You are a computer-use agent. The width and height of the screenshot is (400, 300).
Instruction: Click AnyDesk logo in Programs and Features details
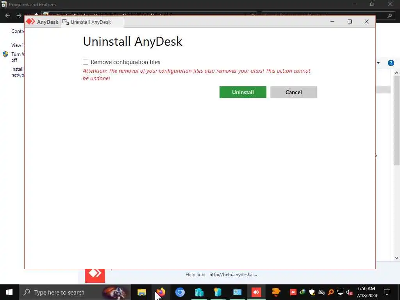click(95, 275)
